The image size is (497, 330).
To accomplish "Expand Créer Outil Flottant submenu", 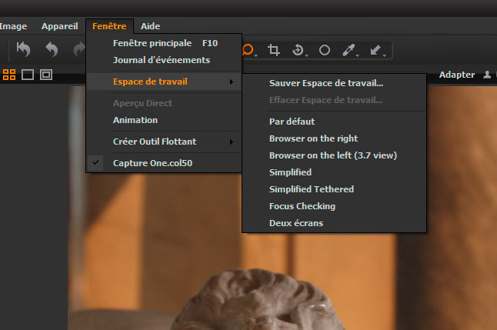I will pyautogui.click(x=164, y=142).
